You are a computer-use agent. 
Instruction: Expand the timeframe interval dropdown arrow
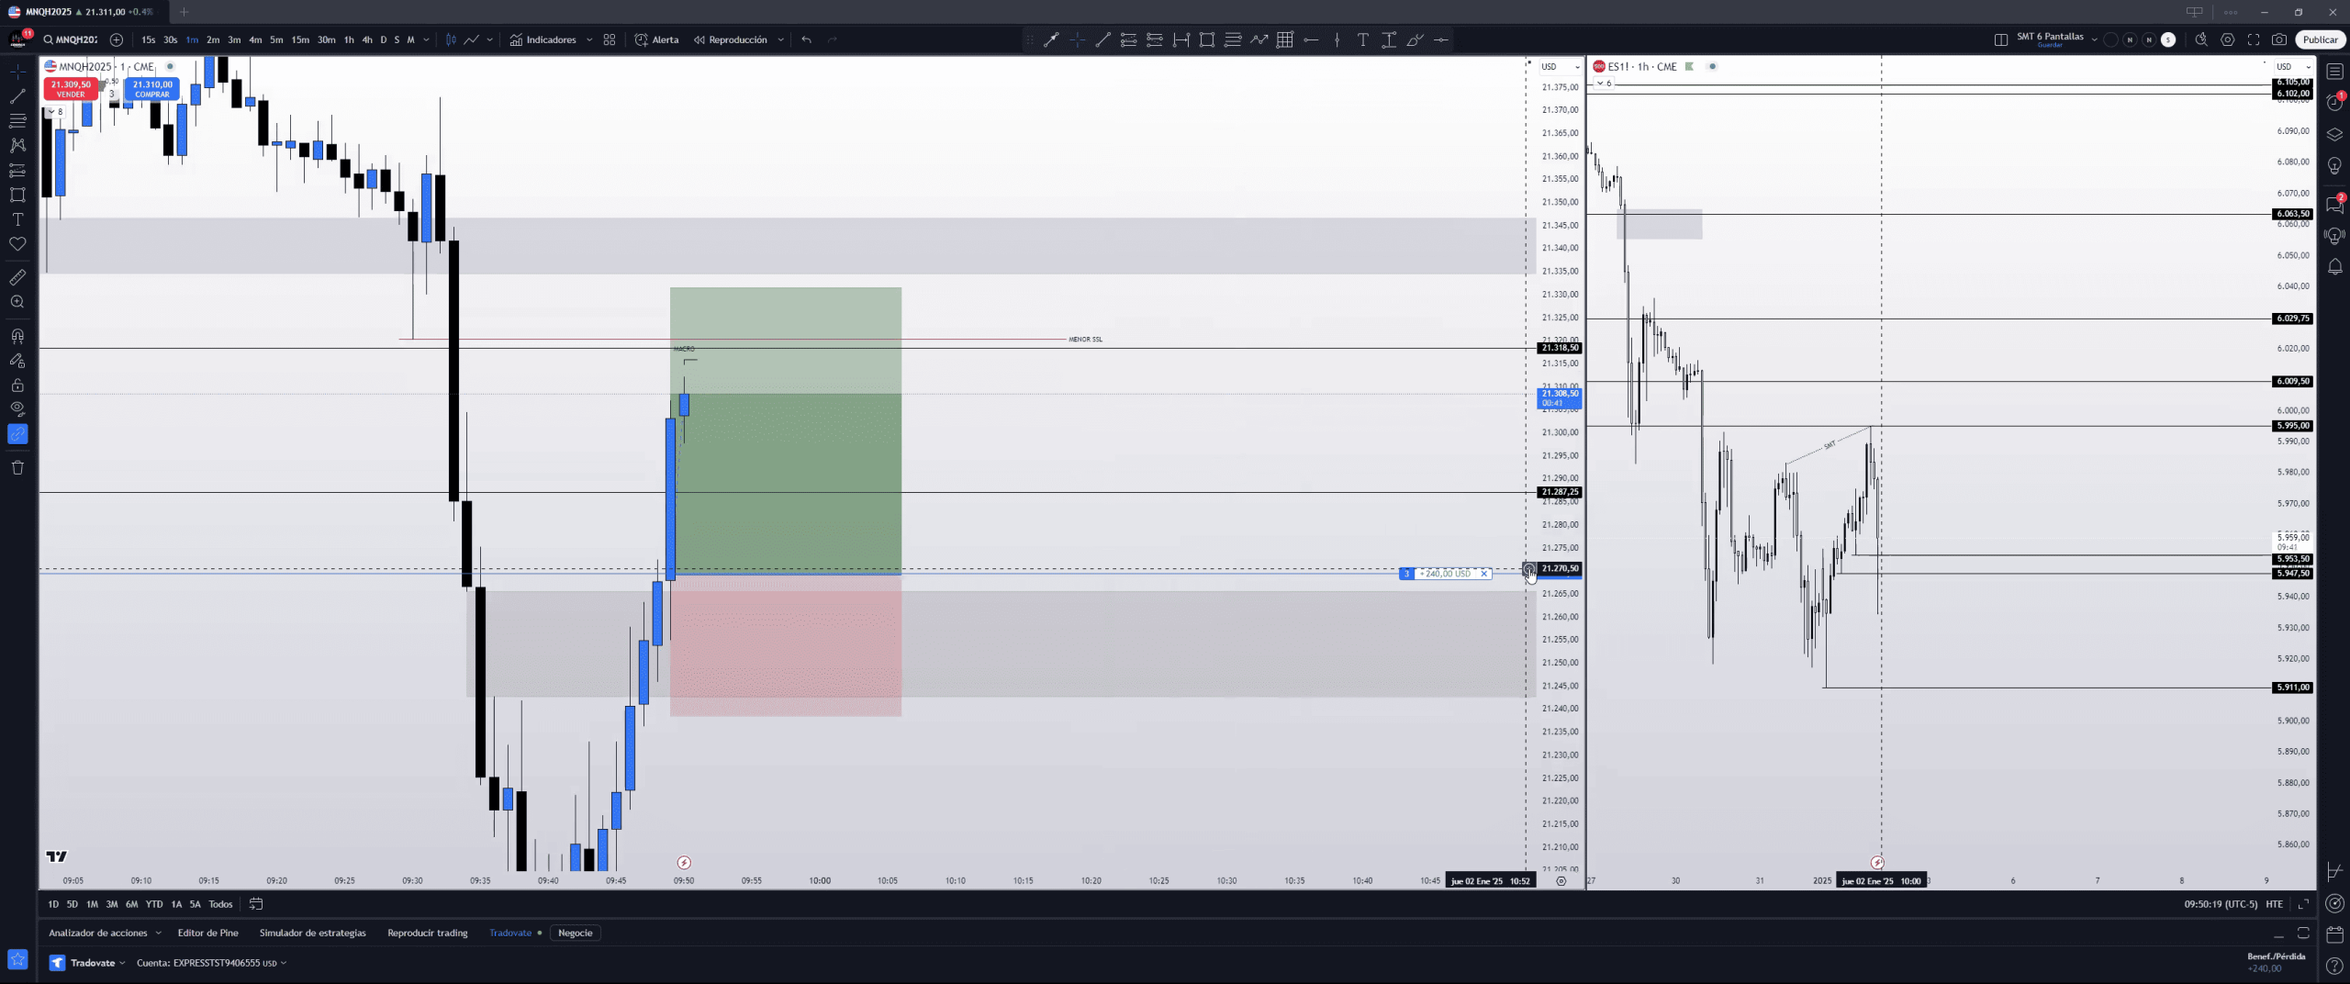point(426,39)
